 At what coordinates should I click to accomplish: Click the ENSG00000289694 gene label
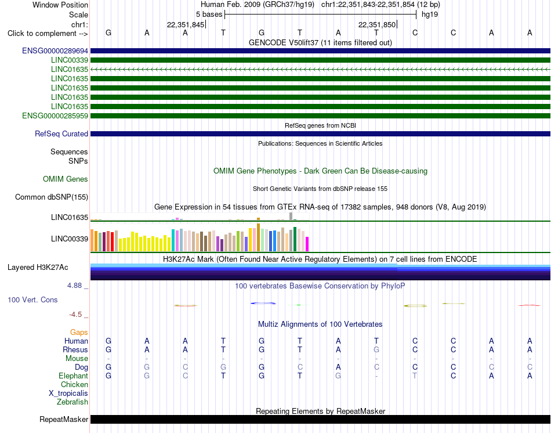point(55,50)
